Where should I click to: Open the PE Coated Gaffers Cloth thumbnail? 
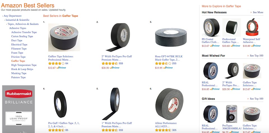pyautogui.click(x=211, y=28)
